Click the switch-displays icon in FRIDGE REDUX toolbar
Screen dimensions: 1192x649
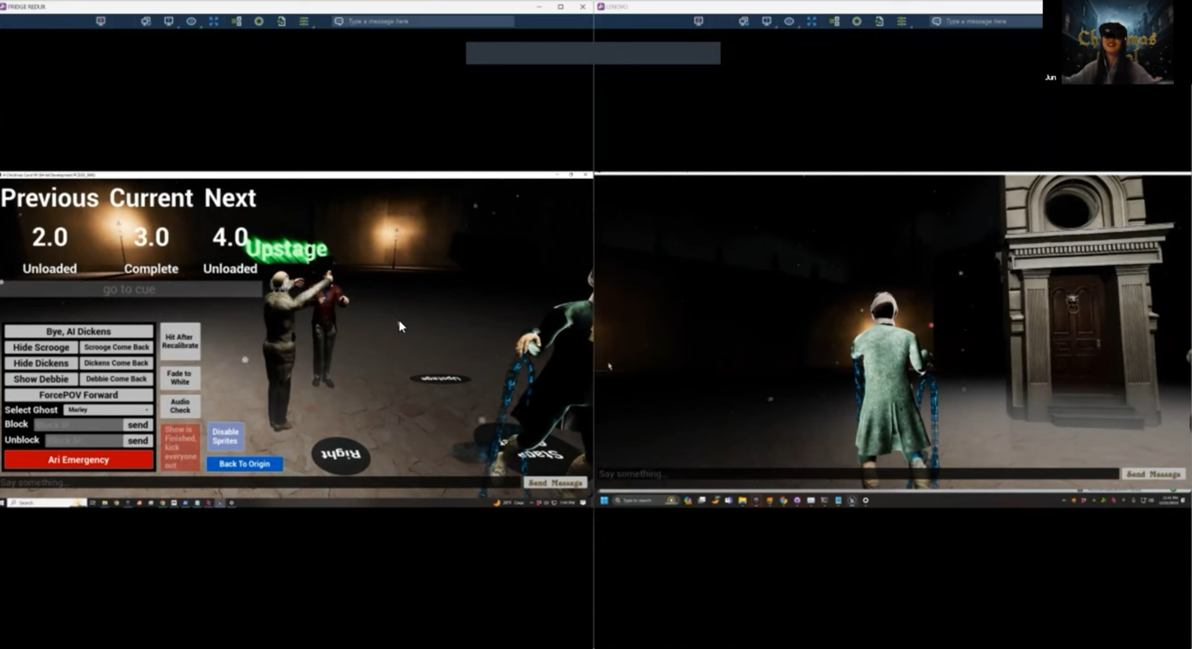(145, 21)
